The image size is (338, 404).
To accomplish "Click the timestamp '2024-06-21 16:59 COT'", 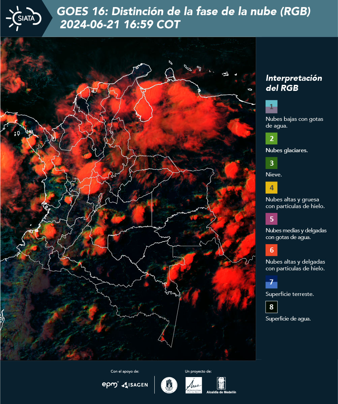I will [120, 25].
